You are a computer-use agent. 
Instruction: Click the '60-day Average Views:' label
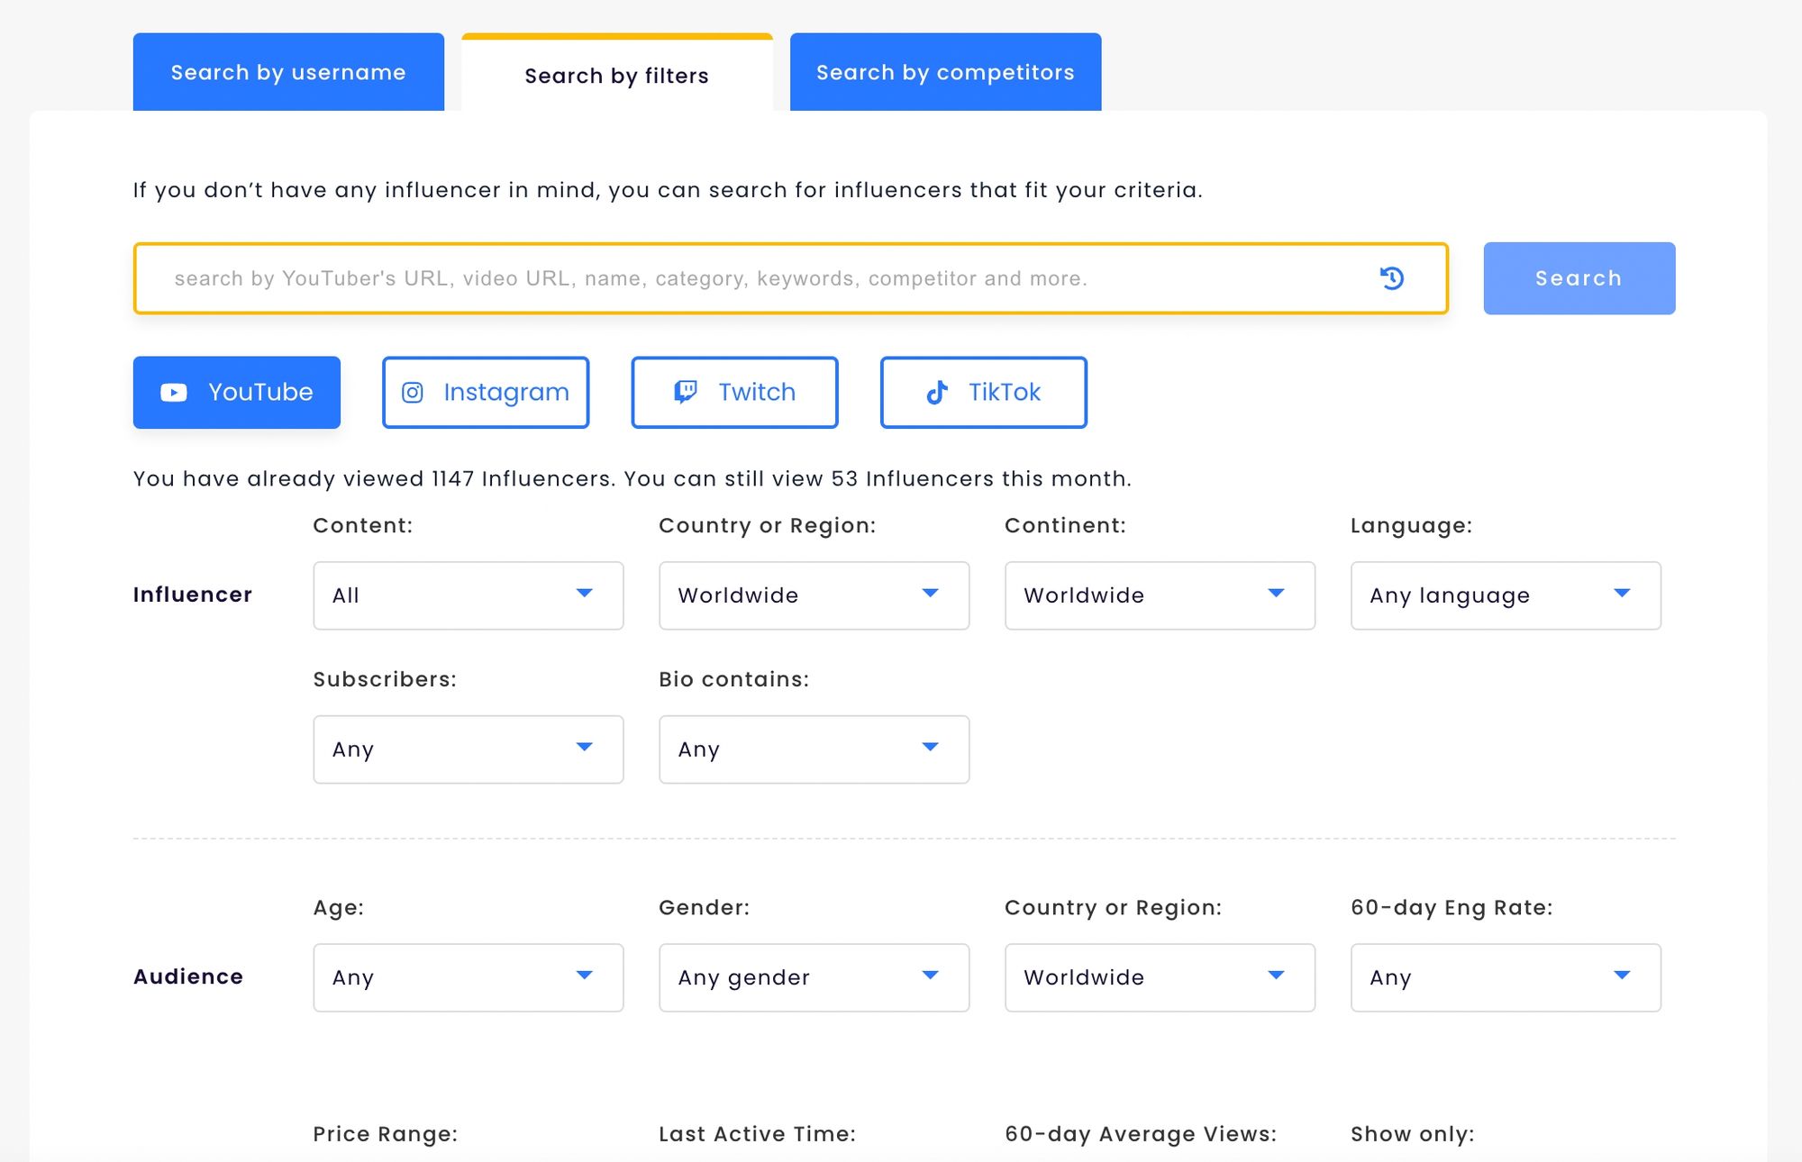1141,1134
